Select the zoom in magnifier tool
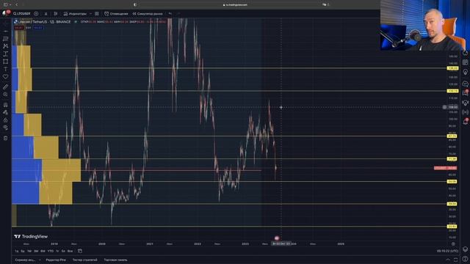Image resolution: width=470 pixels, height=264 pixels. [5, 95]
